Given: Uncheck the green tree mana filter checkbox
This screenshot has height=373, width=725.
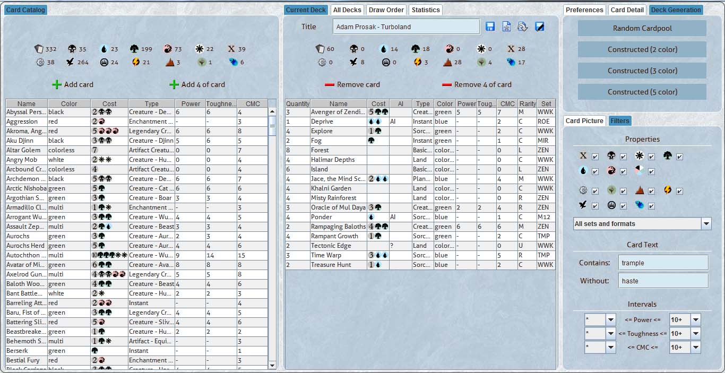Looking at the screenshot, I should tap(679, 157).
